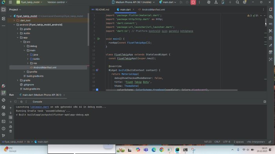The image size is (275, 154).
Task: Open the Terminal tool window
Action: [x=4, y=122]
